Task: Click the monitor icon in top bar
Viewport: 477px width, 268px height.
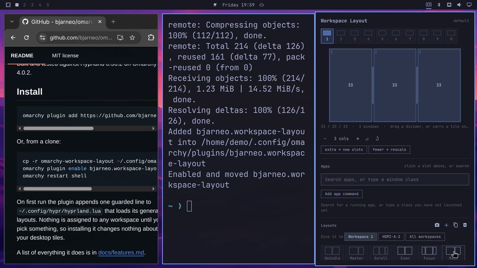Action: (x=469, y=5)
